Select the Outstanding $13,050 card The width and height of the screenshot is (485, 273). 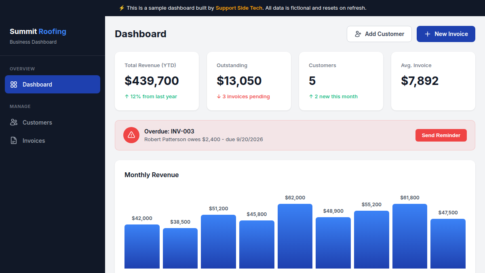tap(249, 81)
